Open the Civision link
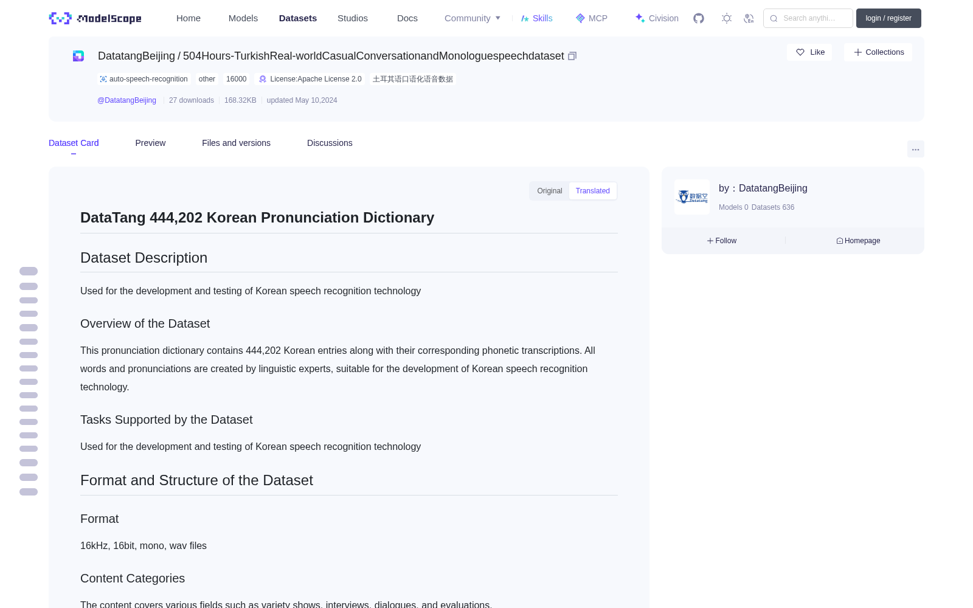This screenshot has width=973, height=608. tap(657, 18)
